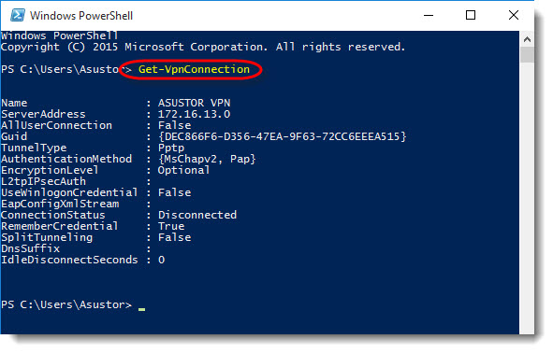
Task: Click the empty scrollbar track below thumb
Action: (x=527, y=197)
